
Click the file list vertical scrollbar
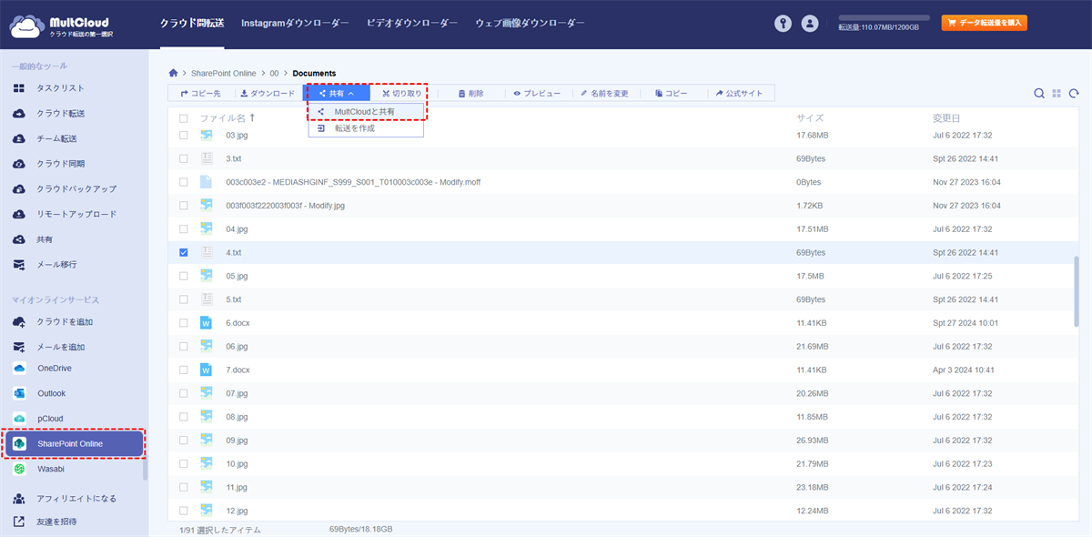(1077, 291)
